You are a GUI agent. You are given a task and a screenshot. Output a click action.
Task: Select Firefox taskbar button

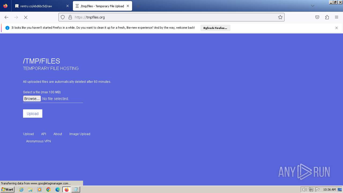[x=67, y=190]
